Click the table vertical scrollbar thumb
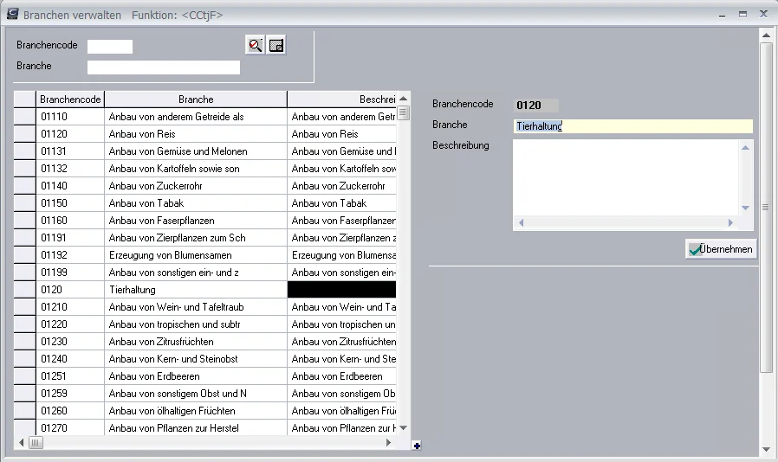Image resolution: width=778 pixels, height=462 pixels. pyautogui.click(x=403, y=112)
